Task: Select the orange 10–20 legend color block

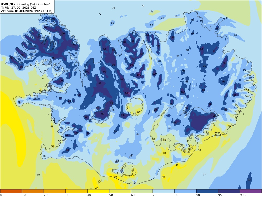Action: [33, 191]
